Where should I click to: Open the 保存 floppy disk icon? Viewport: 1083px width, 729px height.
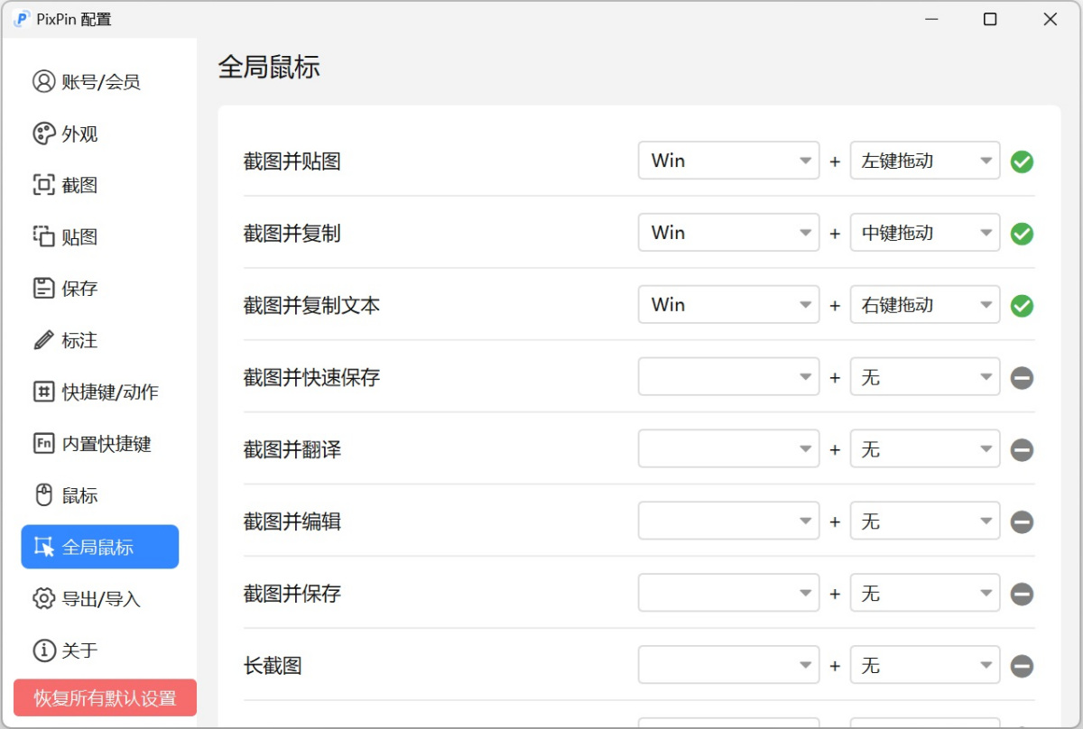click(43, 289)
